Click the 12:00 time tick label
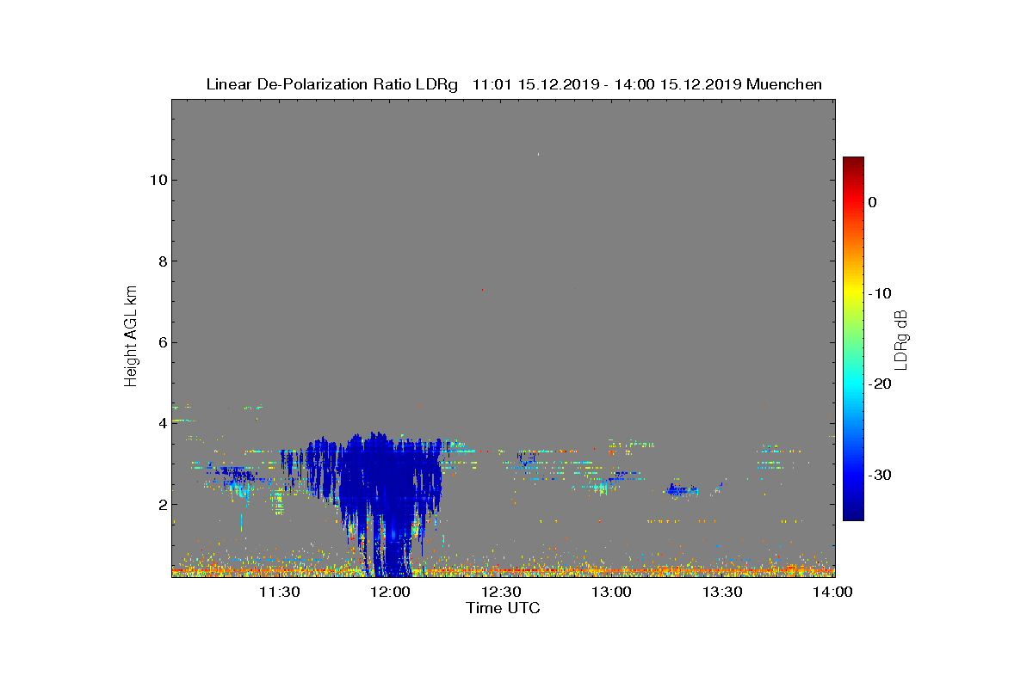Viewport: 1033px width, 688px height. pyautogui.click(x=391, y=593)
